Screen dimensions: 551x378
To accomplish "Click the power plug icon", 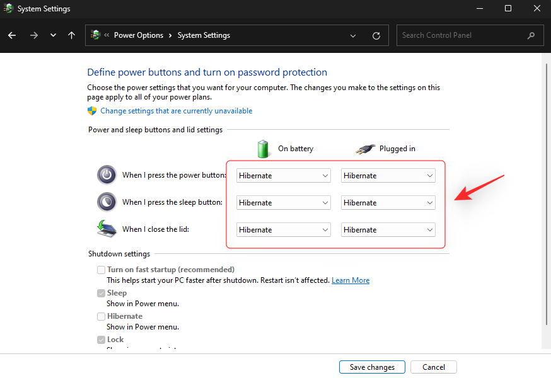I will click(x=365, y=149).
